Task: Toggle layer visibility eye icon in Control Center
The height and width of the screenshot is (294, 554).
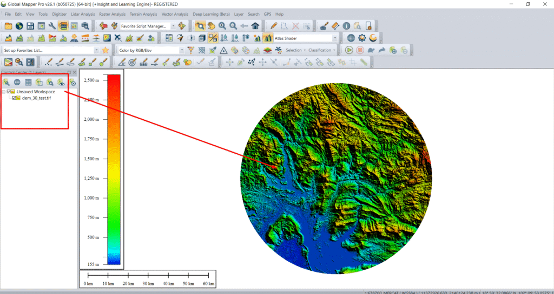Action: [x=62, y=83]
